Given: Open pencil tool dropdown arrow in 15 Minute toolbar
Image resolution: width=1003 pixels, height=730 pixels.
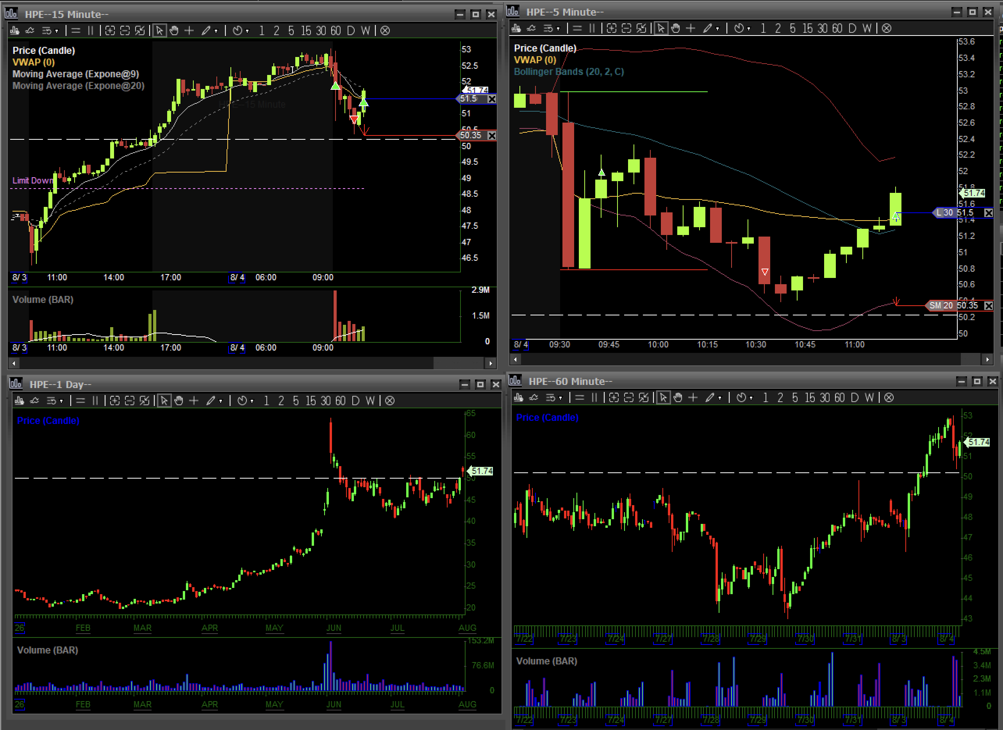Looking at the screenshot, I should coord(216,31).
